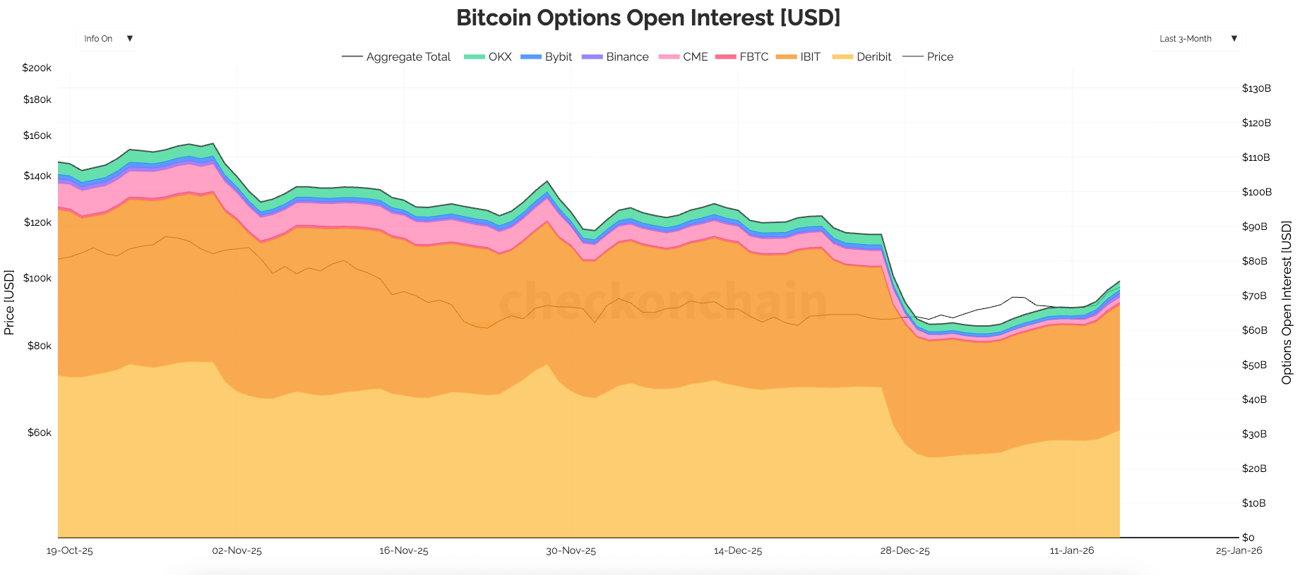Click the orange IBIT legend marker
The width and height of the screenshot is (1300, 575).
[x=785, y=56]
